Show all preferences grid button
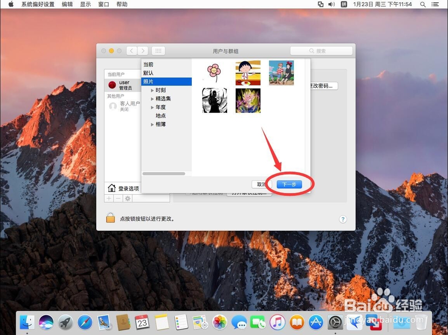This screenshot has height=335, width=448. pos(158,51)
